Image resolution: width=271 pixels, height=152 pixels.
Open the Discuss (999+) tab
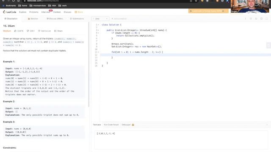tap(55, 19)
